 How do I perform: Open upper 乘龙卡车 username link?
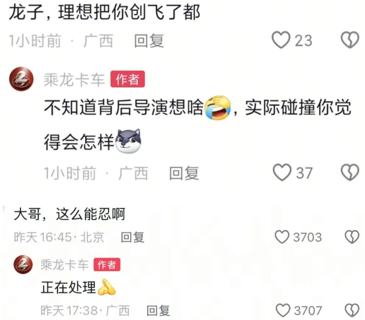pyautogui.click(x=74, y=79)
